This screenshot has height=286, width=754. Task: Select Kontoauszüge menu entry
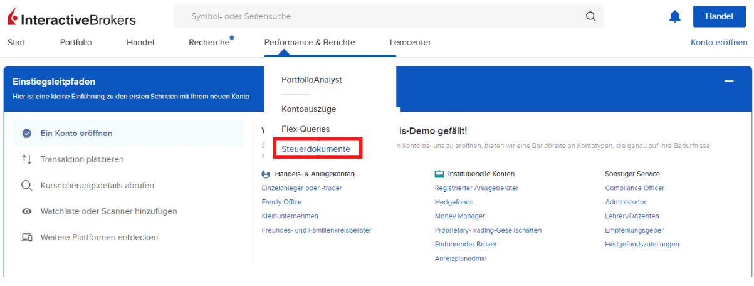[x=308, y=109]
